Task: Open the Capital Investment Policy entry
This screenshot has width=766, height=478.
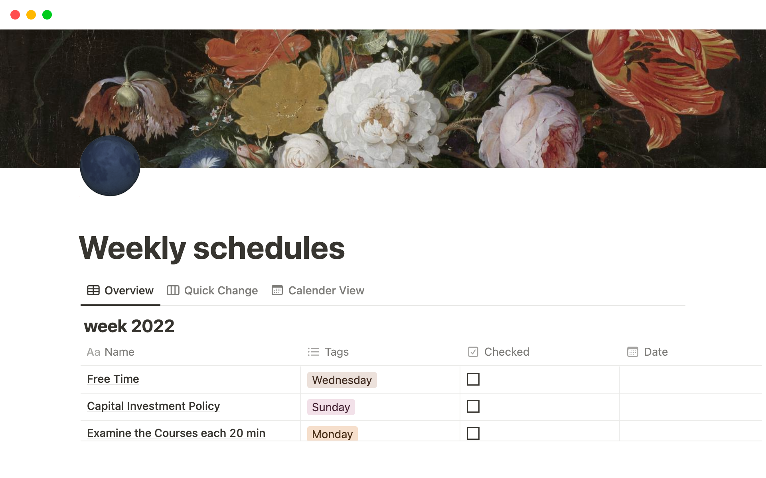Action: click(153, 406)
